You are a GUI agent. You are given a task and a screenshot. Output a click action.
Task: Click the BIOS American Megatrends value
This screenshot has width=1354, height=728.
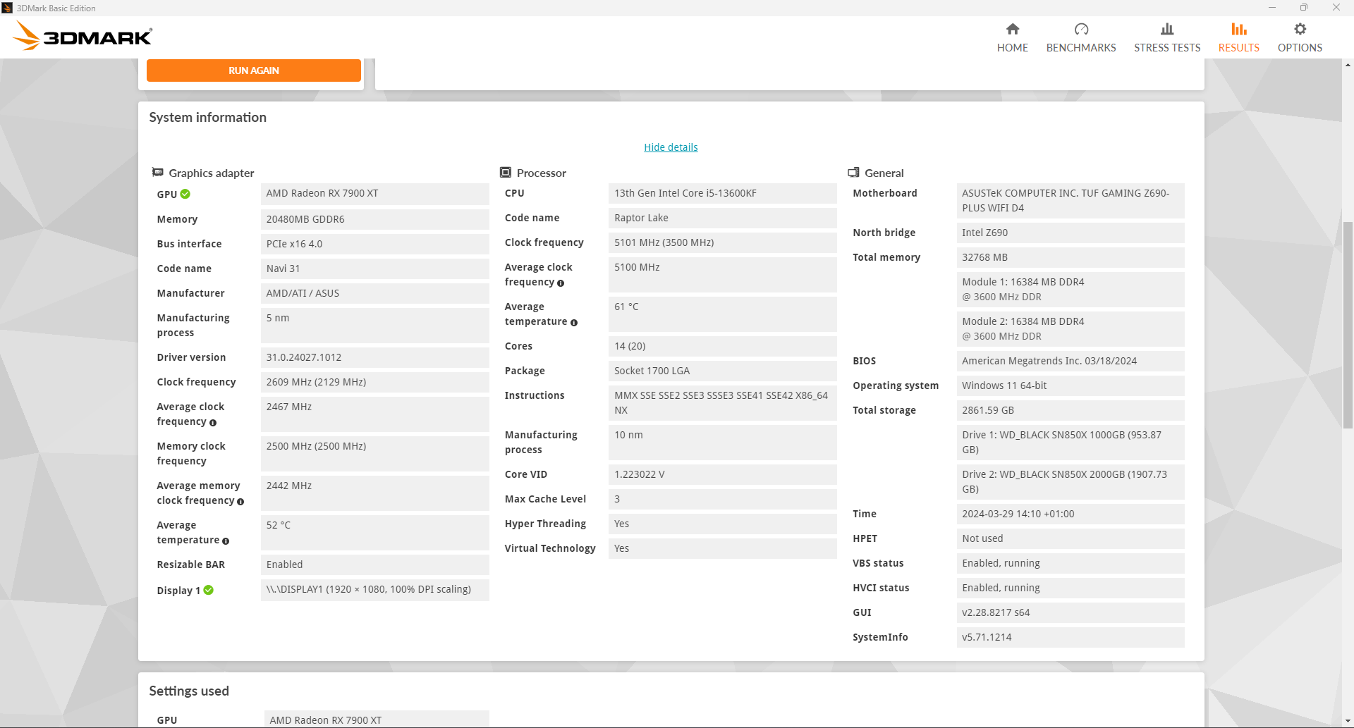click(1070, 361)
